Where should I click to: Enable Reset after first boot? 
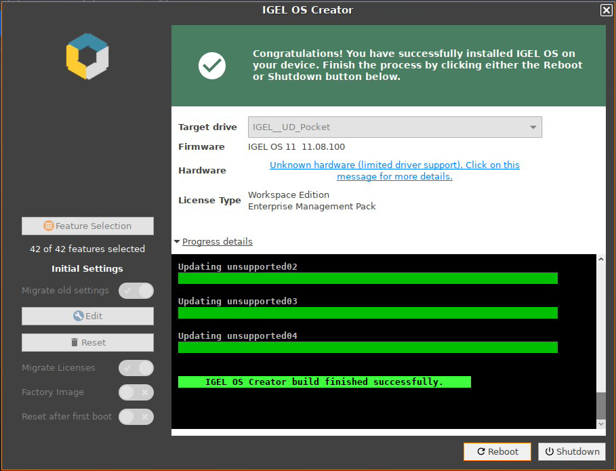click(136, 417)
